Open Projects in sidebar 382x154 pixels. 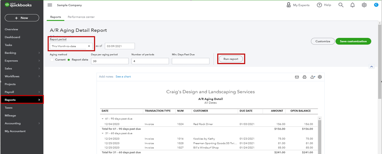tap(10, 84)
